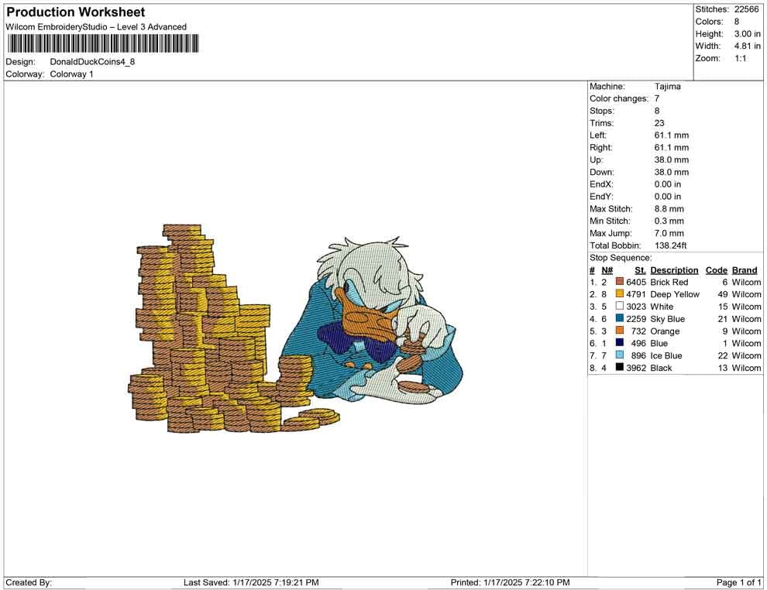Click the Colors value '8'

(737, 22)
